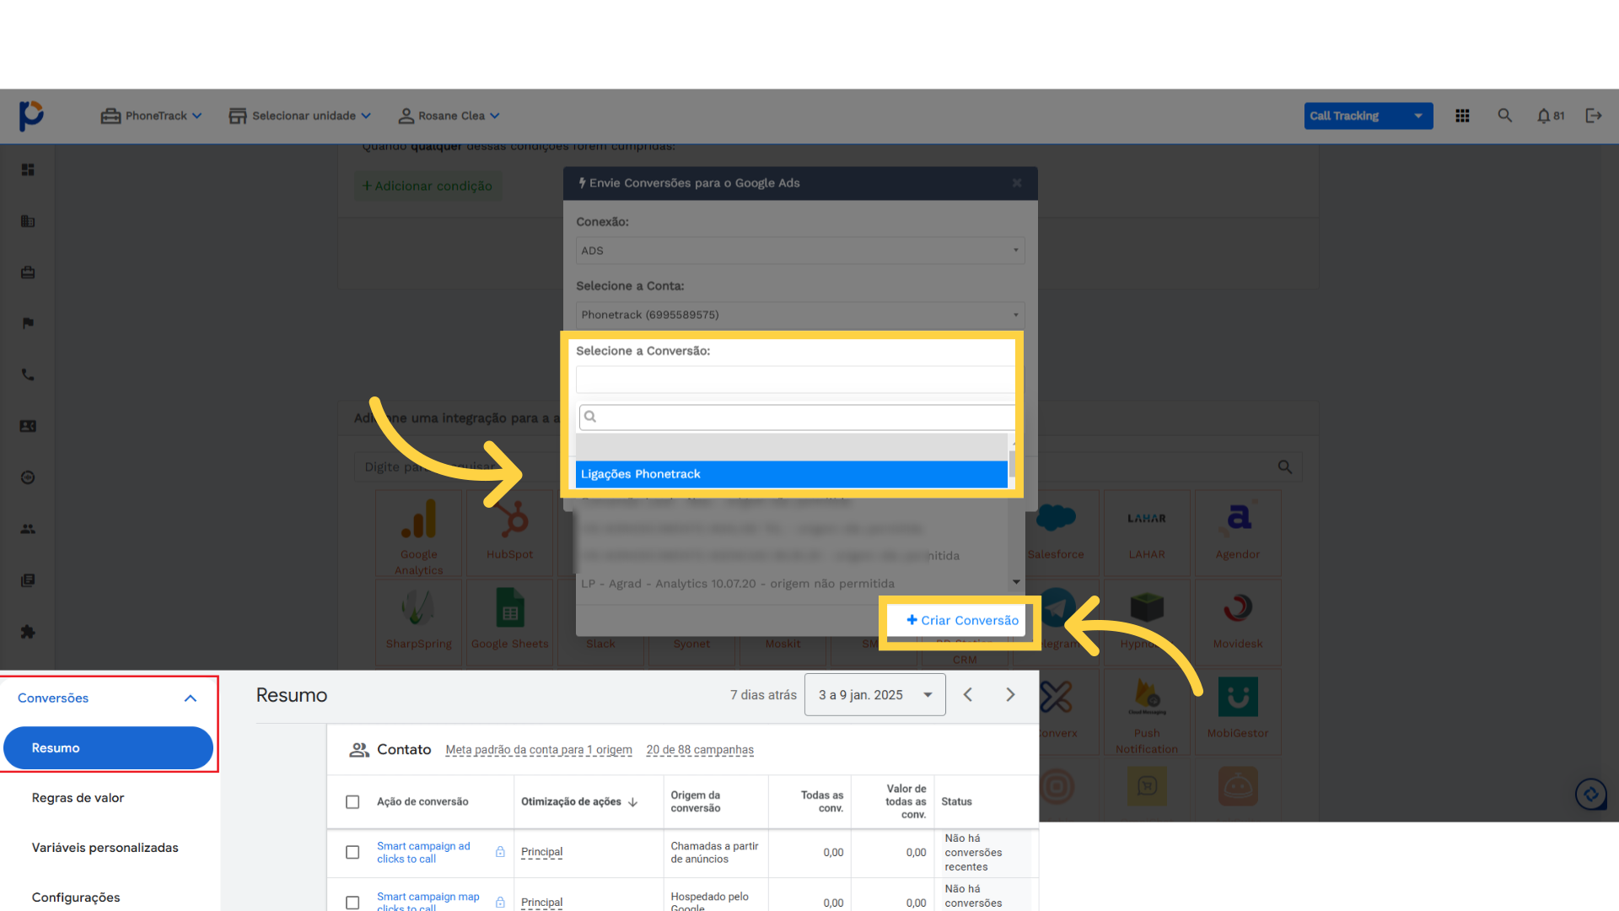
Task: Click the integrations search magnifier icon
Action: point(1284,466)
